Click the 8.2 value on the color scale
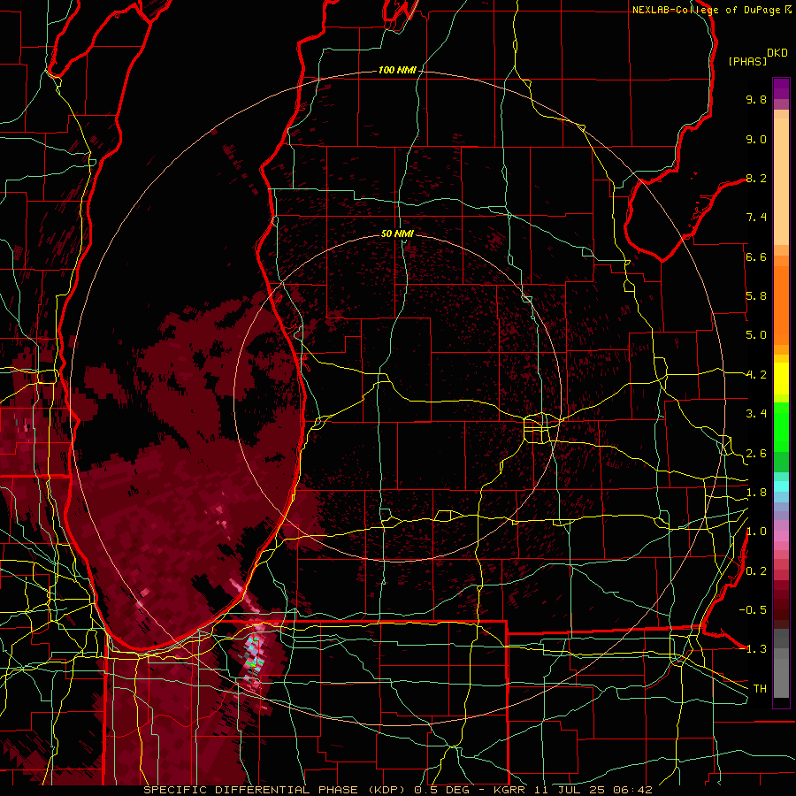796x796 pixels. point(756,178)
